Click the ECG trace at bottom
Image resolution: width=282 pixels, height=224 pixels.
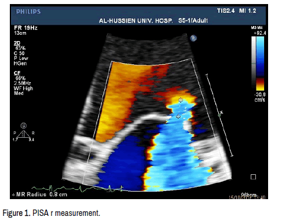77,188
